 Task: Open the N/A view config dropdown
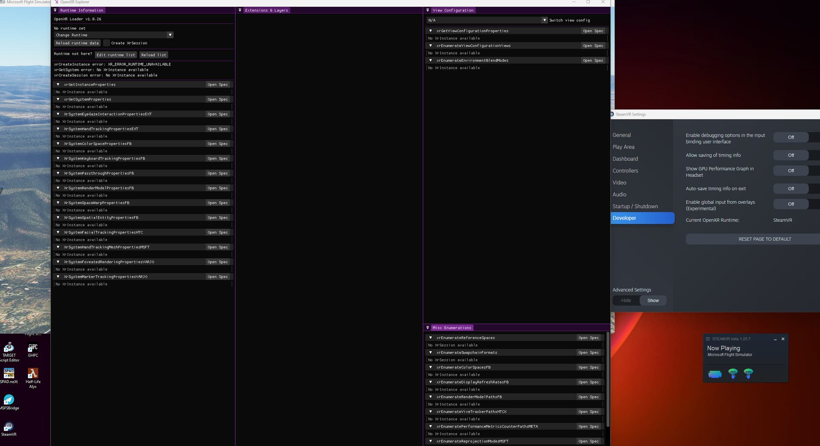tap(487, 20)
